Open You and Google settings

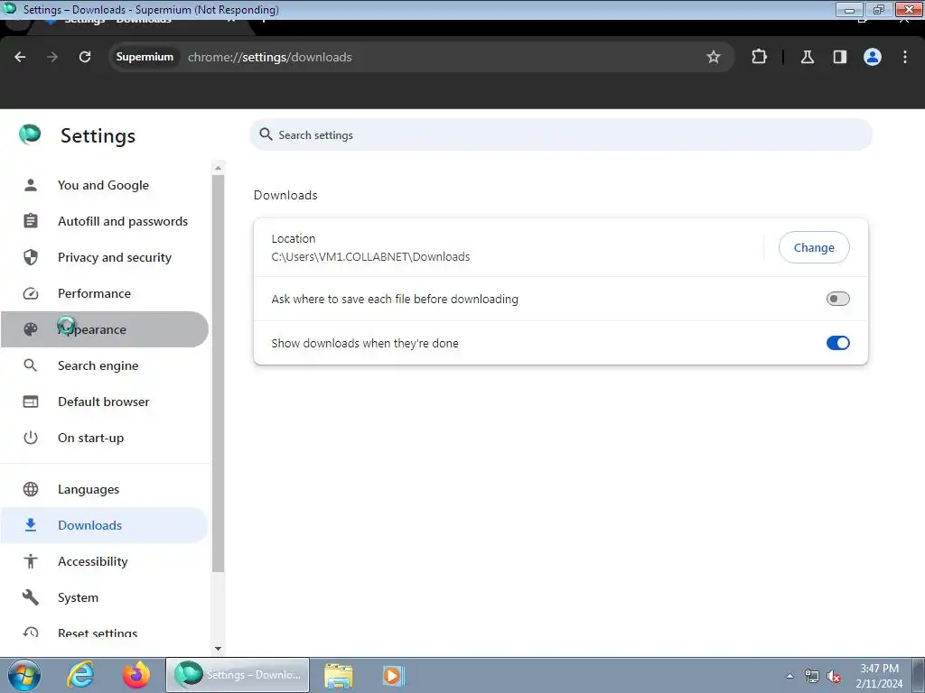pyautogui.click(x=104, y=185)
